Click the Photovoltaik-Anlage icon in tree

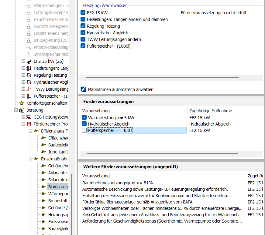29,47
